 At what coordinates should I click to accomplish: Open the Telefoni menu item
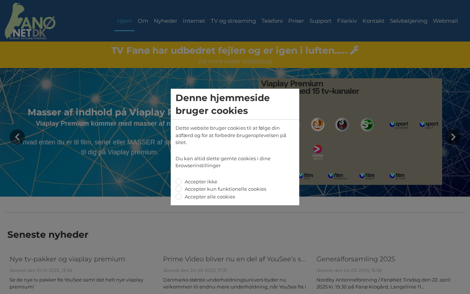click(x=272, y=21)
